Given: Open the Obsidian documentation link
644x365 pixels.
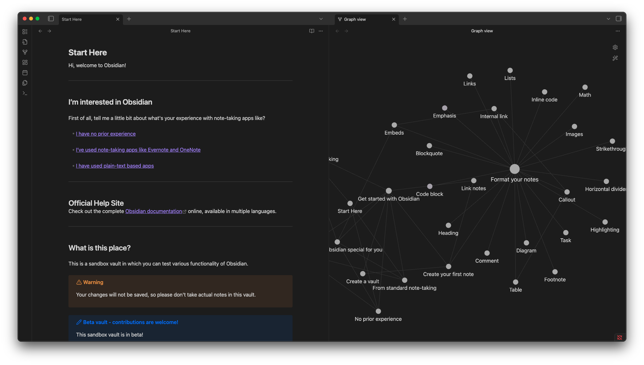Looking at the screenshot, I should 154,211.
